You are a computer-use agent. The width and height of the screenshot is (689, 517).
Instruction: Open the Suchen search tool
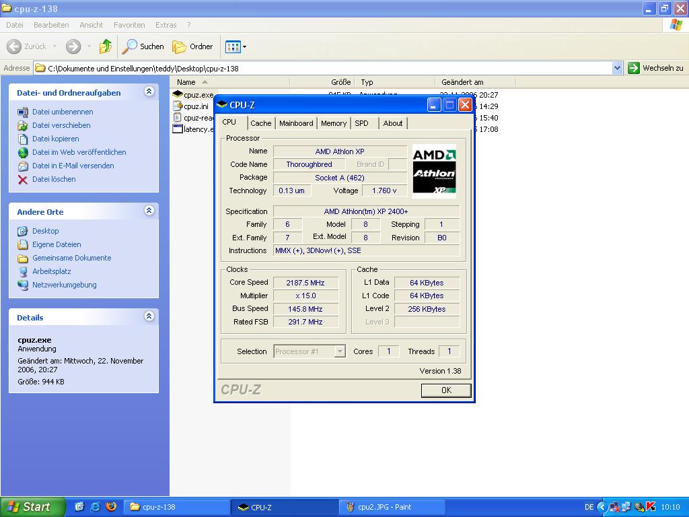pos(143,46)
